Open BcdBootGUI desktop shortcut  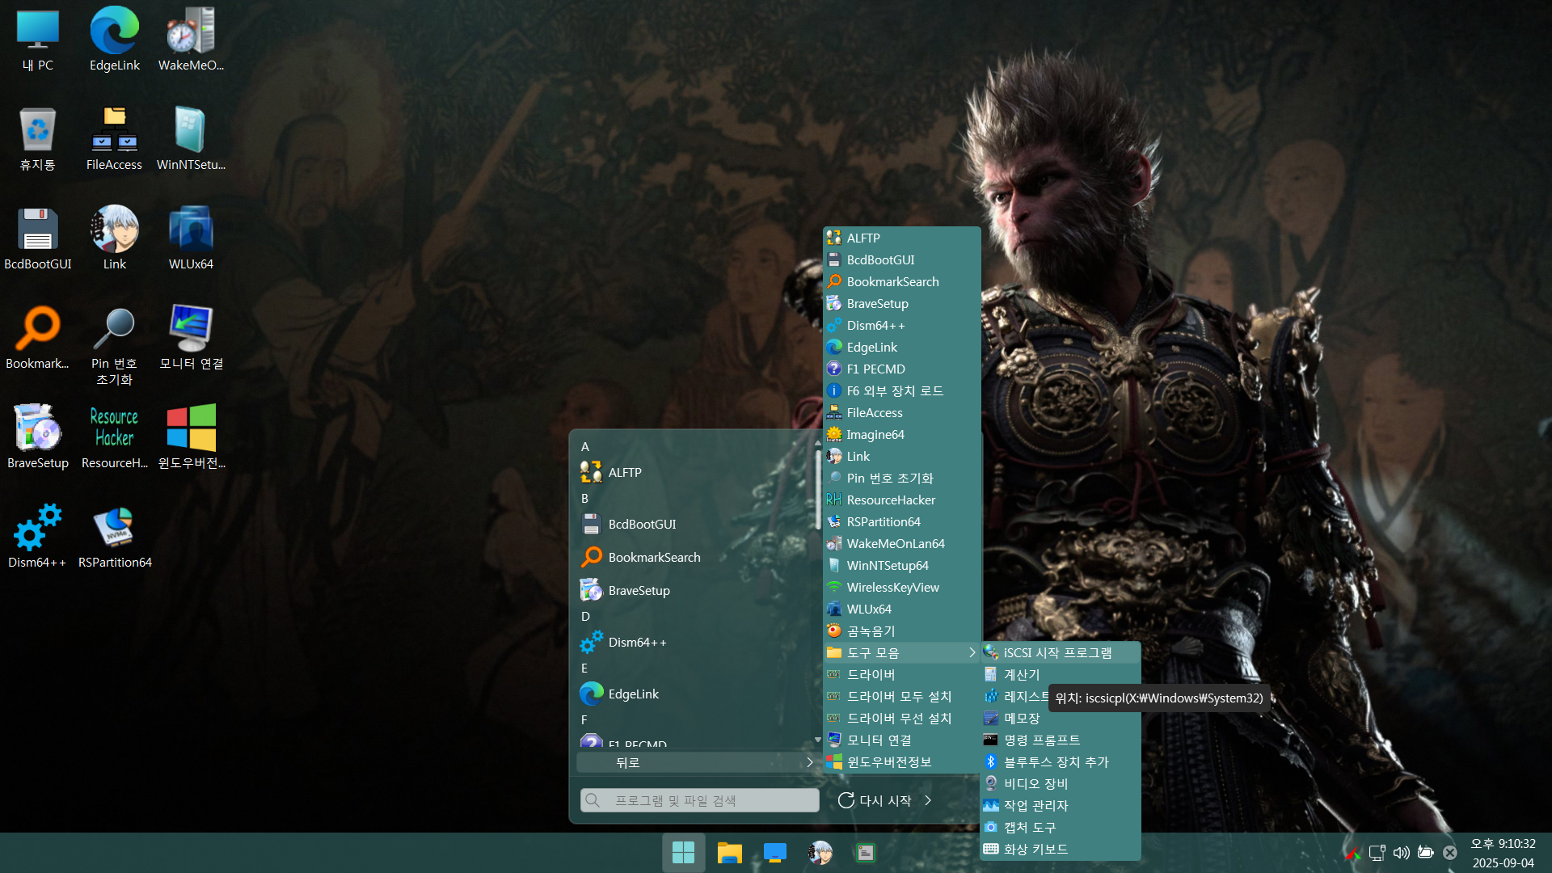(x=37, y=230)
